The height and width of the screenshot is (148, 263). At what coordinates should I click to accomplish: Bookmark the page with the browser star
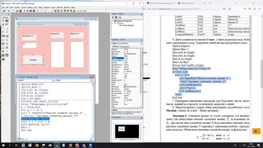coord(230,9)
